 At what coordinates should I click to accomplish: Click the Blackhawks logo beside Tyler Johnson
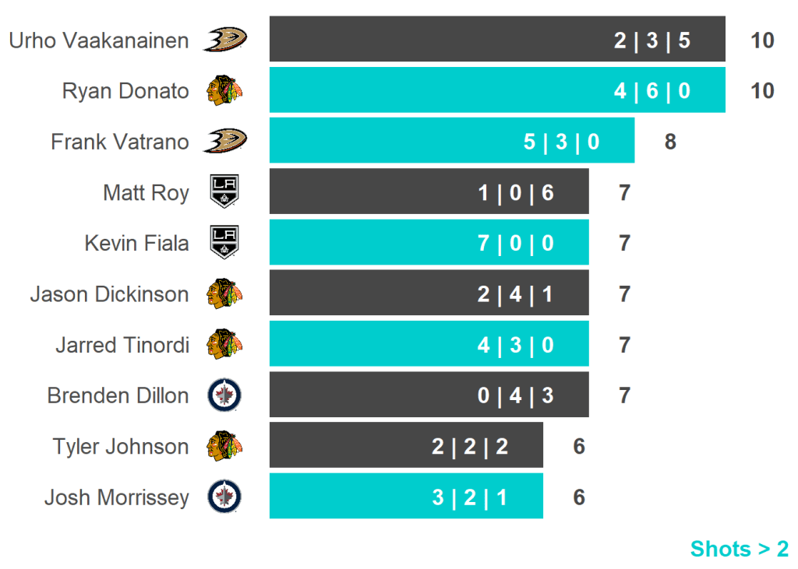point(225,446)
